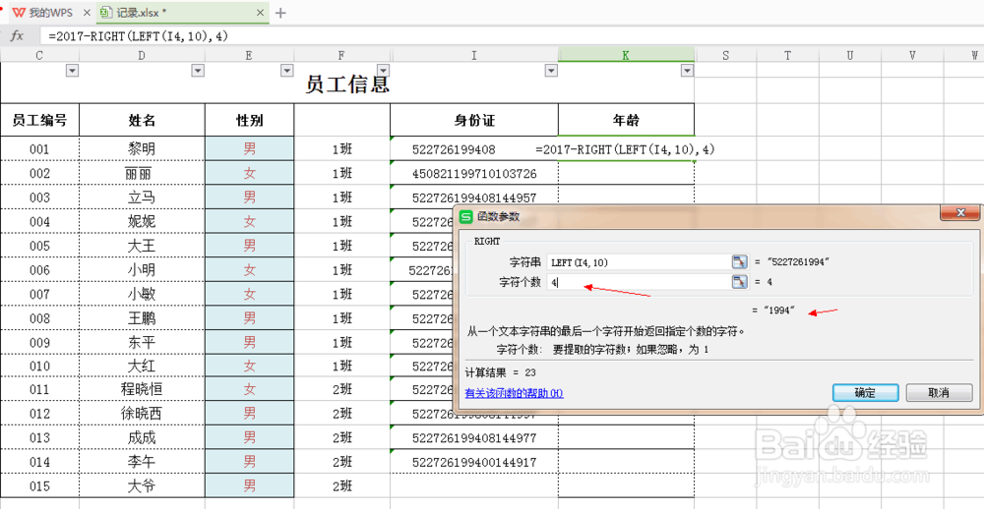Select column K header
The width and height of the screenshot is (984, 509).
tap(626, 55)
